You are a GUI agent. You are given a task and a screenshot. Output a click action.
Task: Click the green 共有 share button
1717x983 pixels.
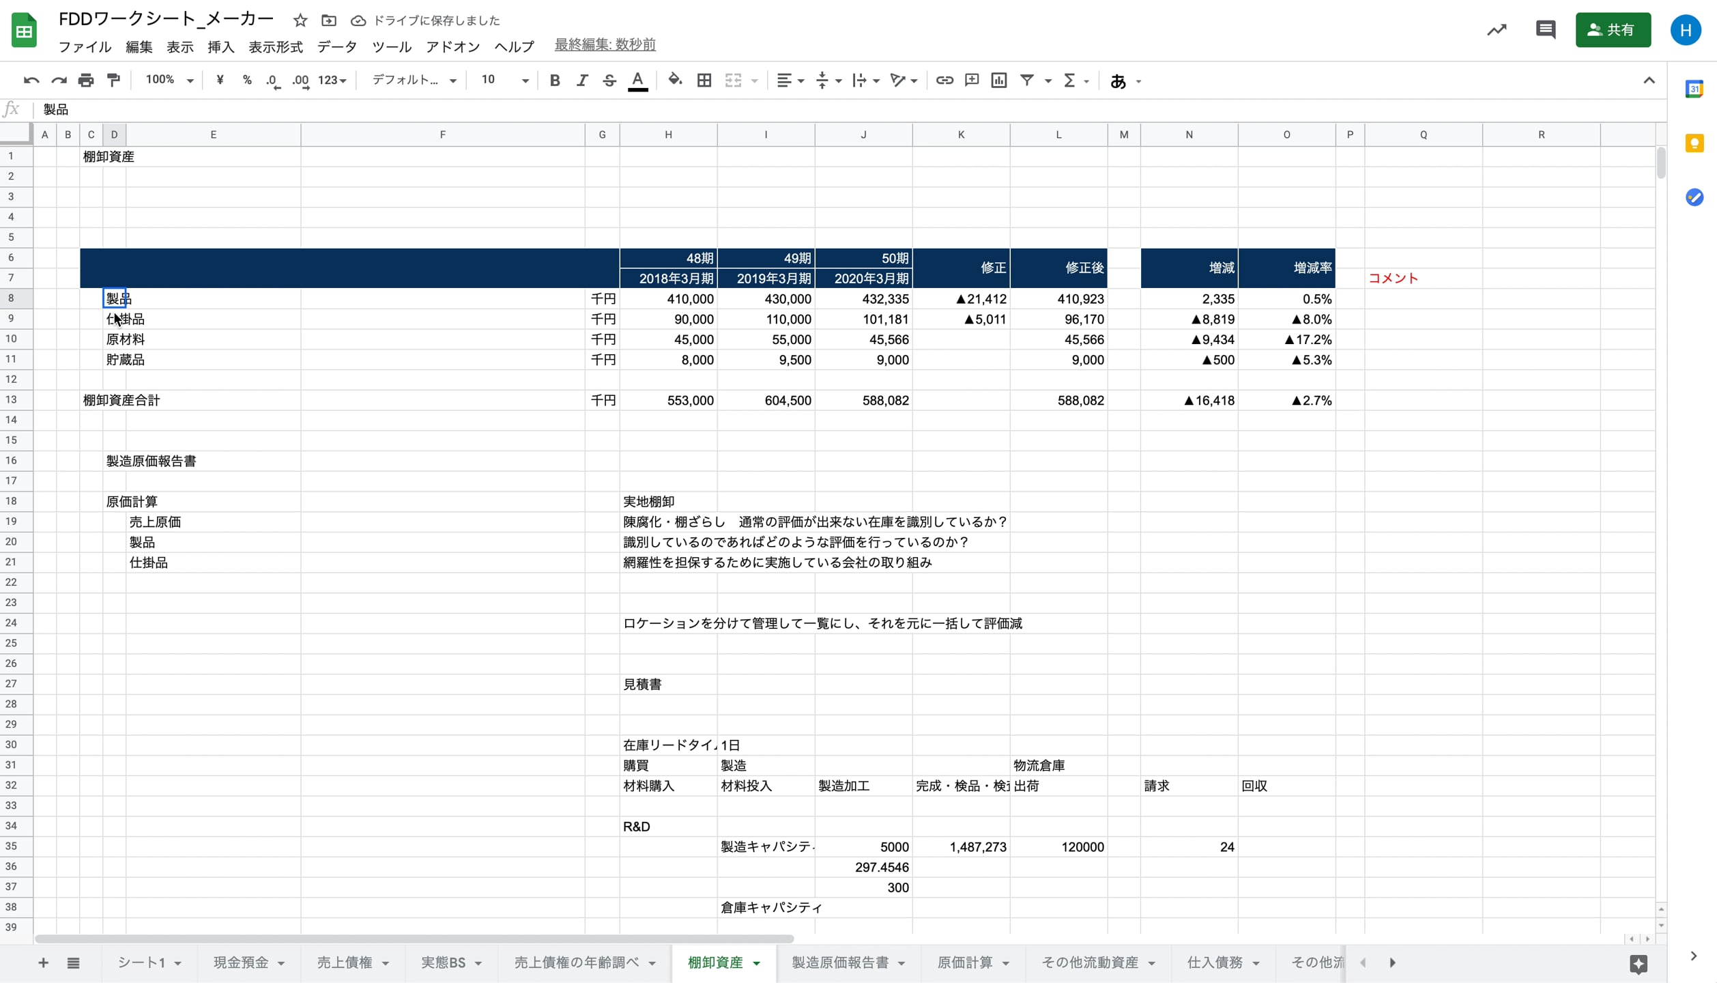1613,30
